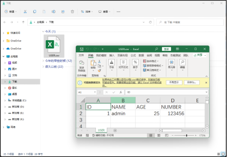
Task: Click the search magnifier in Excel's title bar
Action: click(x=157, y=49)
